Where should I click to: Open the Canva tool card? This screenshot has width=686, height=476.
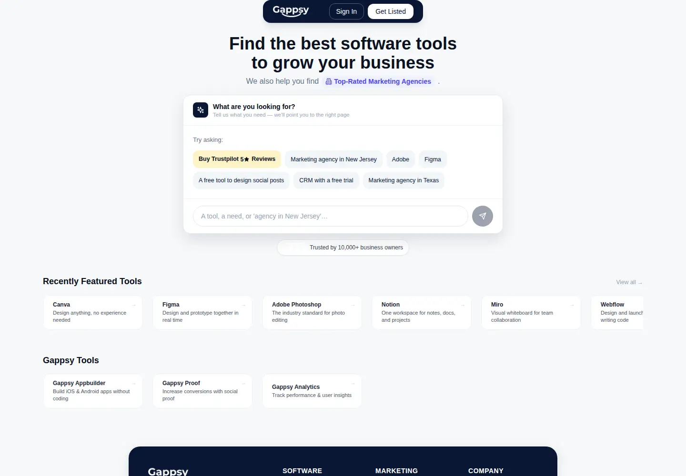[x=93, y=312]
